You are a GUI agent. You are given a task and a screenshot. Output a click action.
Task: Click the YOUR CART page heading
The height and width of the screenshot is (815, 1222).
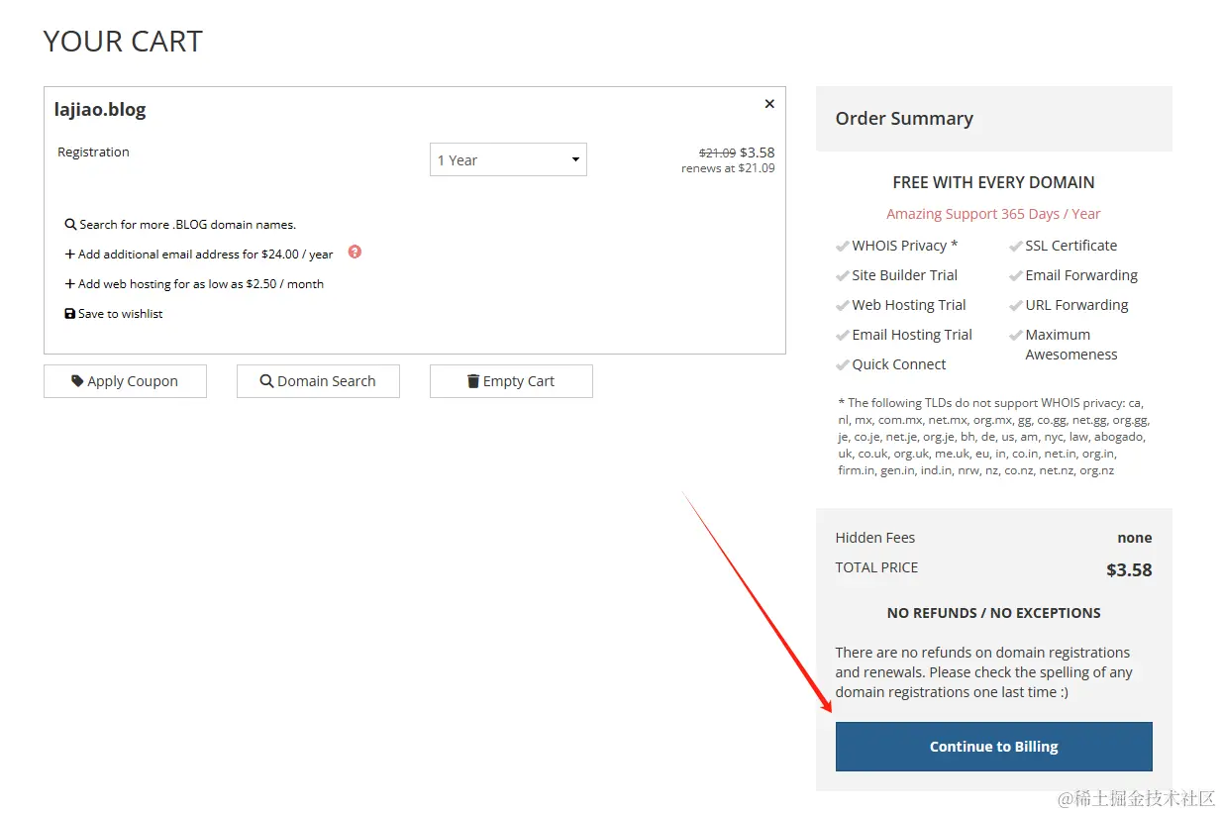pyautogui.click(x=123, y=42)
